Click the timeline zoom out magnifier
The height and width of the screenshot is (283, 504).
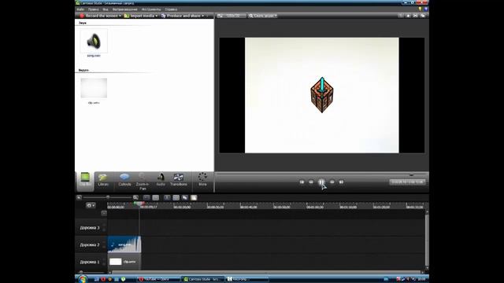79,197
